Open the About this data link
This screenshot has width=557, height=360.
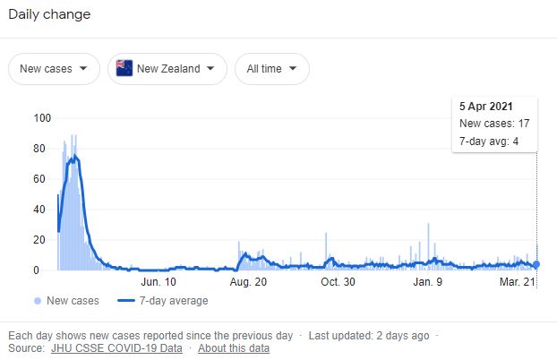234,347
